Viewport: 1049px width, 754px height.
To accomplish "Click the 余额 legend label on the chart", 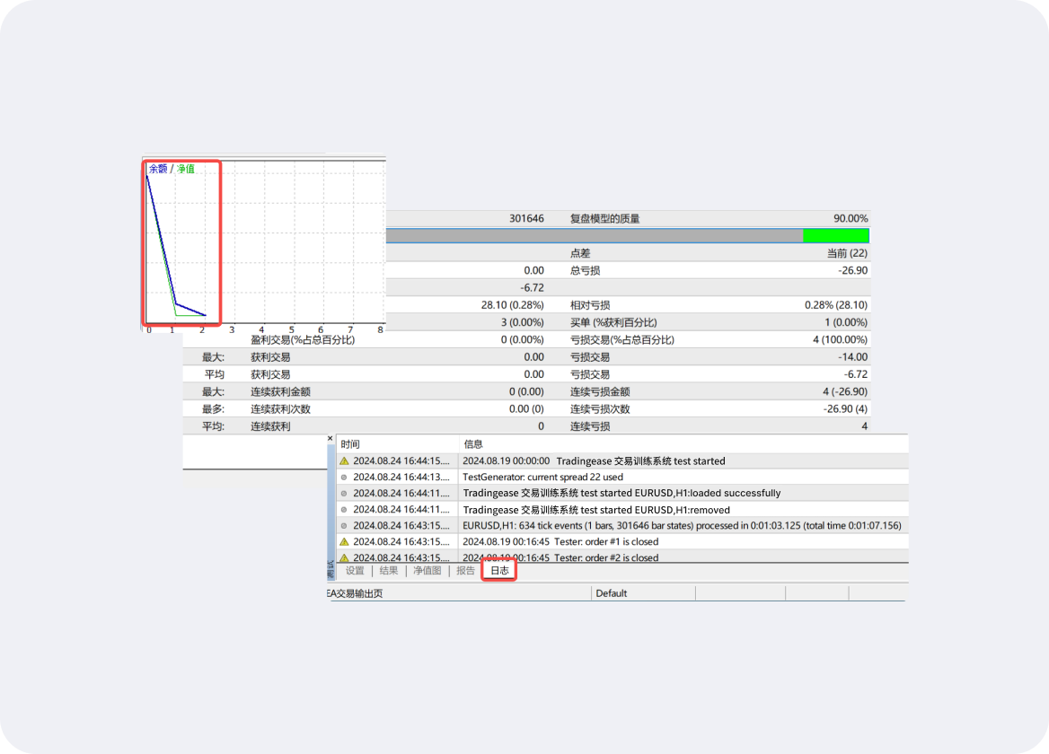I will 158,169.
